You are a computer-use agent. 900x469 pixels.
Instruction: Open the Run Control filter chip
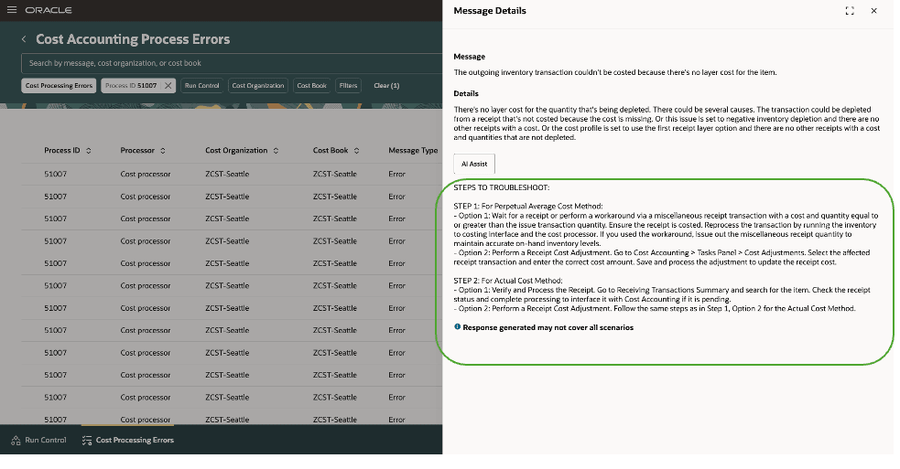coord(202,85)
